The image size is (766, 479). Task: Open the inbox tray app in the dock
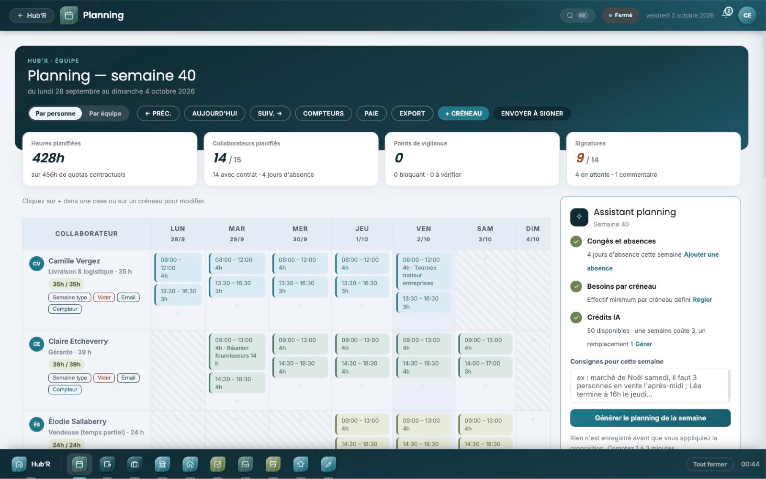coord(245,464)
